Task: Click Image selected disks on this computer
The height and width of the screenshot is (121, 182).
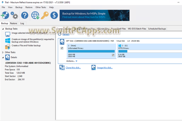Action: click(x=29, y=33)
